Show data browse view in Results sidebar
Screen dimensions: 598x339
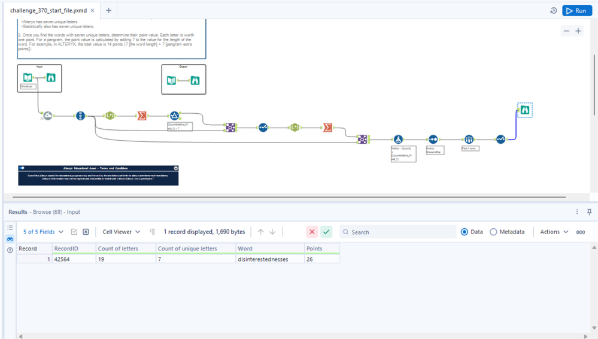pos(10,238)
